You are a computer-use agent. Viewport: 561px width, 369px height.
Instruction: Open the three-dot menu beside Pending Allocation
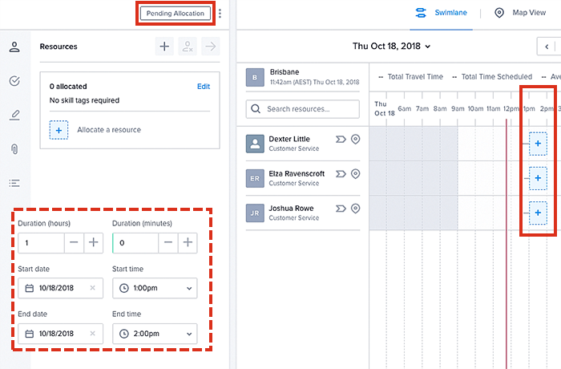220,14
